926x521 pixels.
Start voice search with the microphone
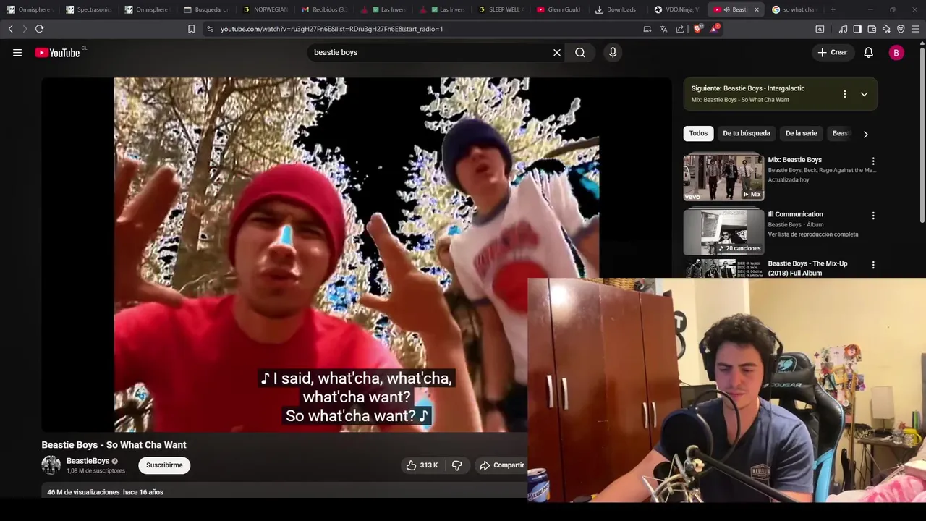click(613, 52)
